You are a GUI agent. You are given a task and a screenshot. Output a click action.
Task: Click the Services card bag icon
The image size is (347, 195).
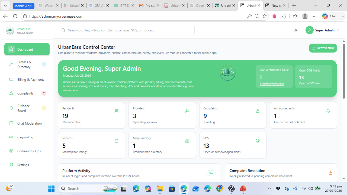(x=116, y=141)
